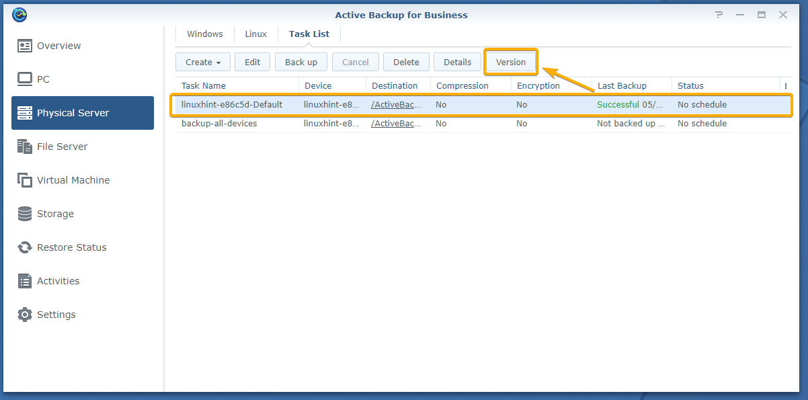Sort by the Task Name column header
Screen dimensions: 808x400
point(204,86)
